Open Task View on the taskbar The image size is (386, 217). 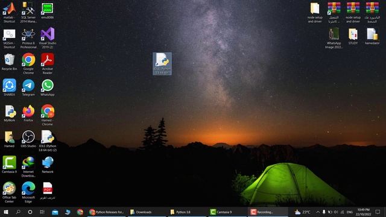pos(42,212)
